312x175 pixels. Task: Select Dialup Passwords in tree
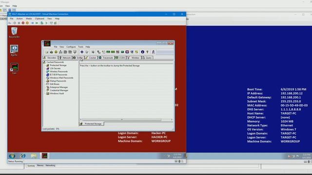58,81
